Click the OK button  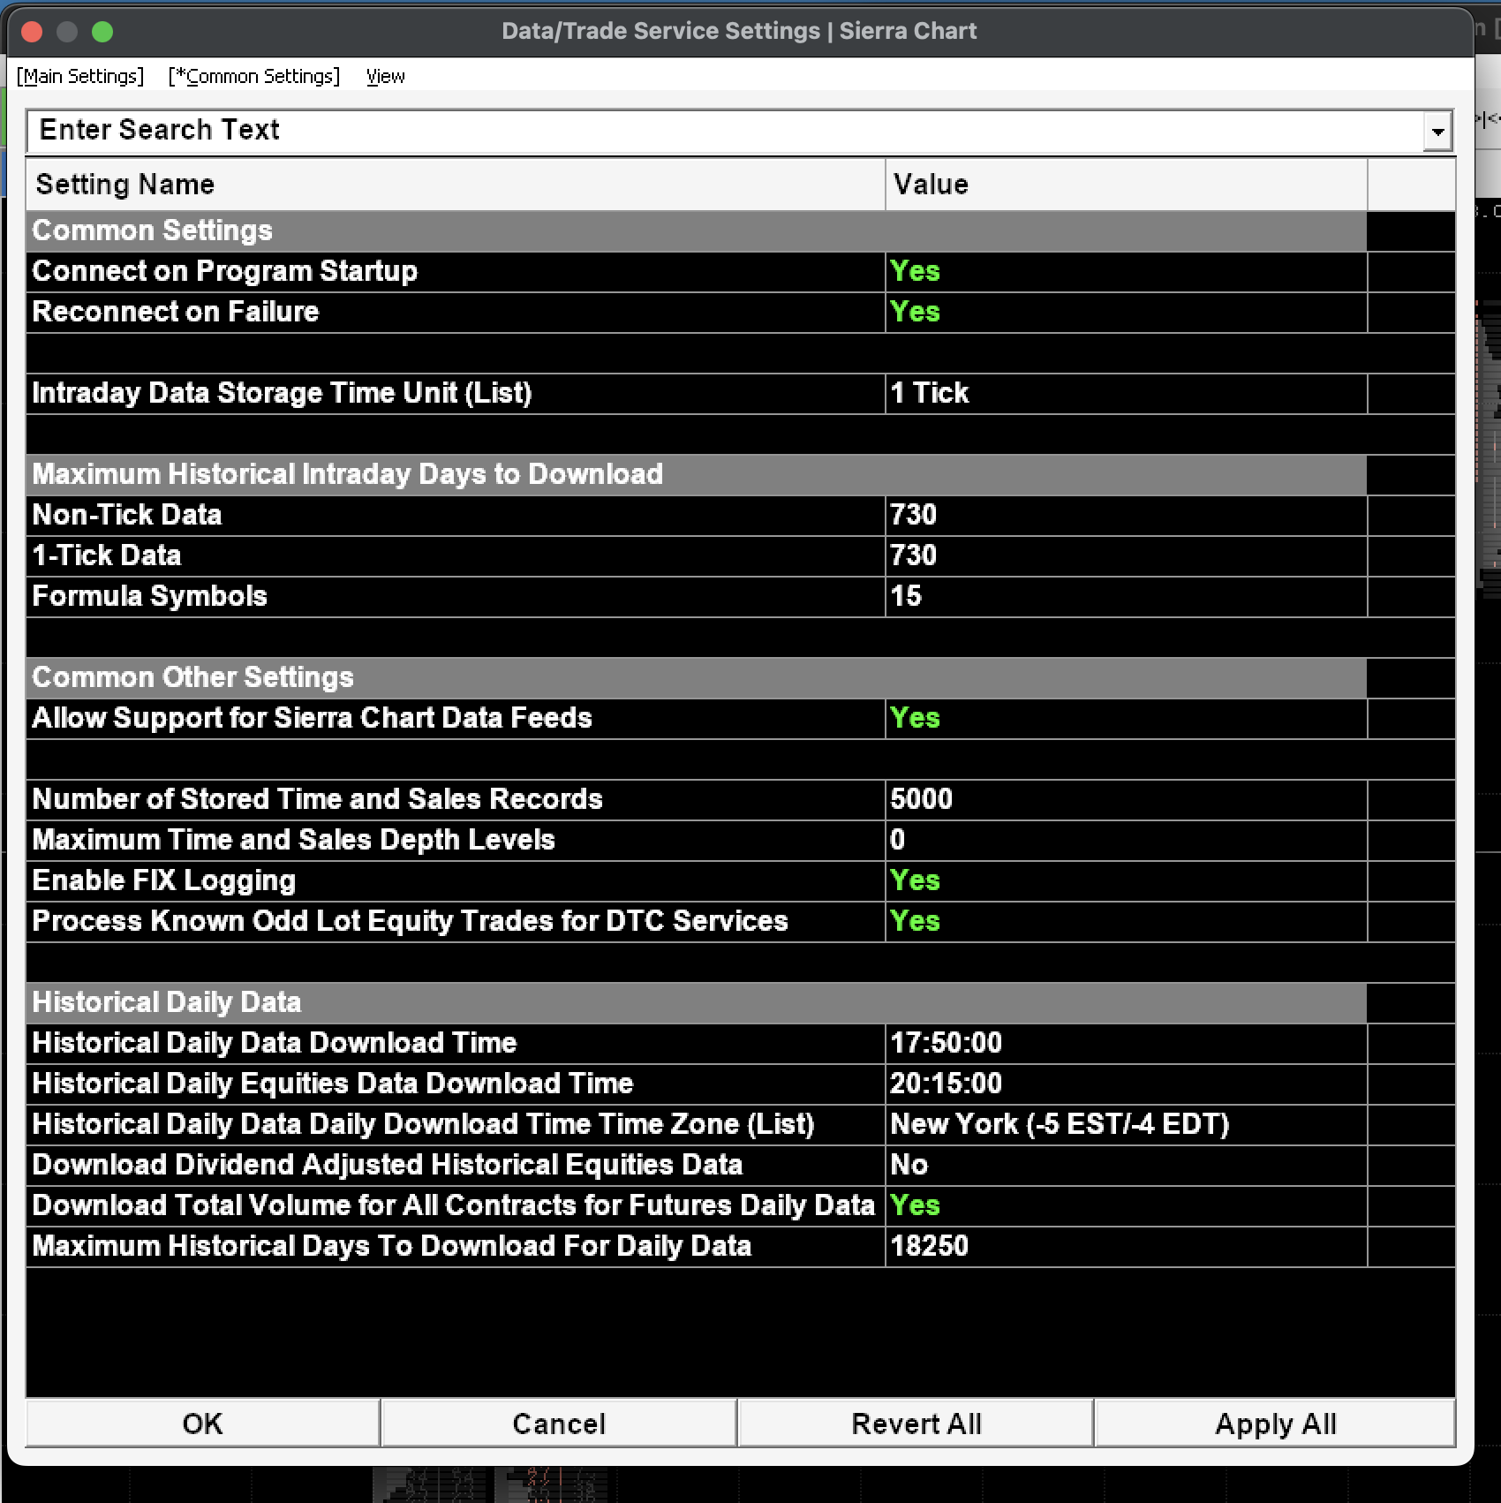click(203, 1424)
